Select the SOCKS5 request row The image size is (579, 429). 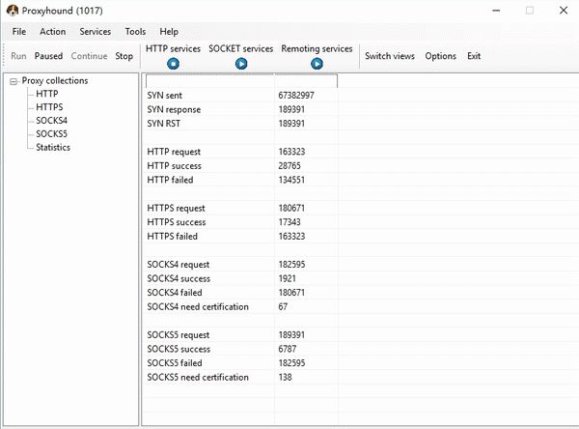(241, 335)
